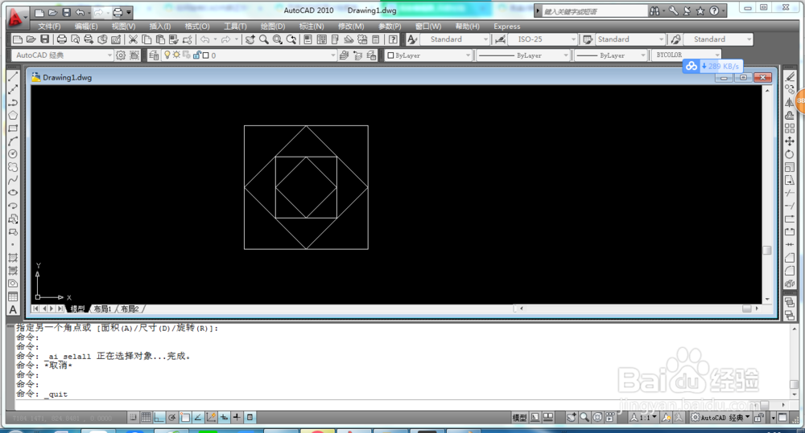Click the 289 KB/s download speed widget
805x433 pixels.
click(712, 66)
